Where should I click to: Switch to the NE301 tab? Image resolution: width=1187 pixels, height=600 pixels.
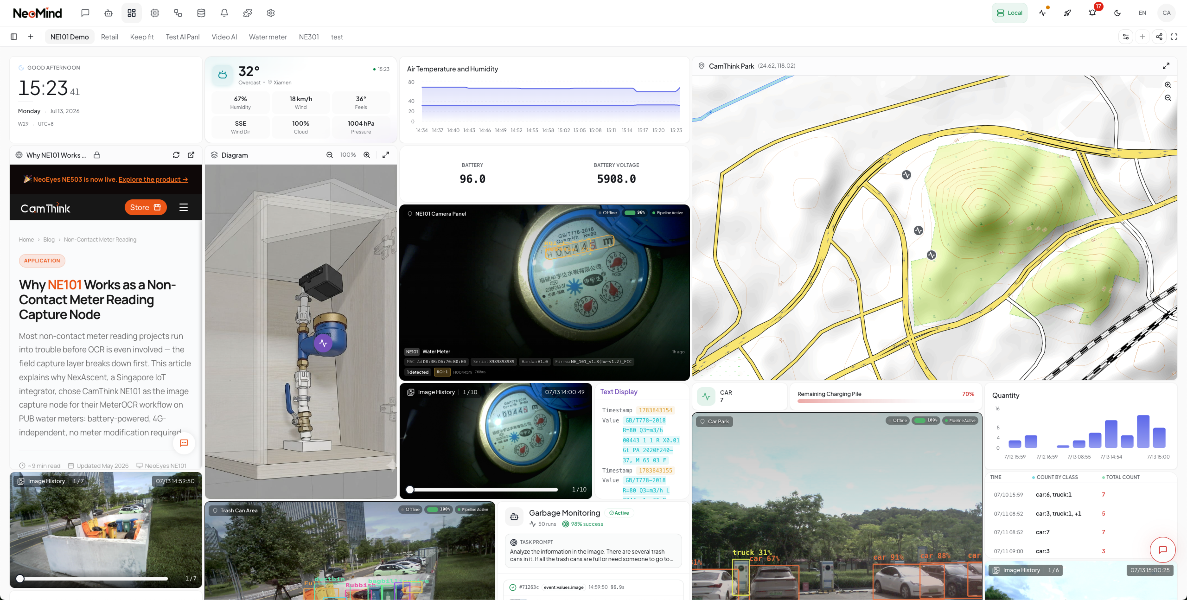point(309,37)
